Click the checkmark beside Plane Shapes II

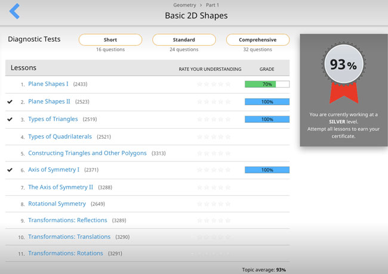click(10, 102)
